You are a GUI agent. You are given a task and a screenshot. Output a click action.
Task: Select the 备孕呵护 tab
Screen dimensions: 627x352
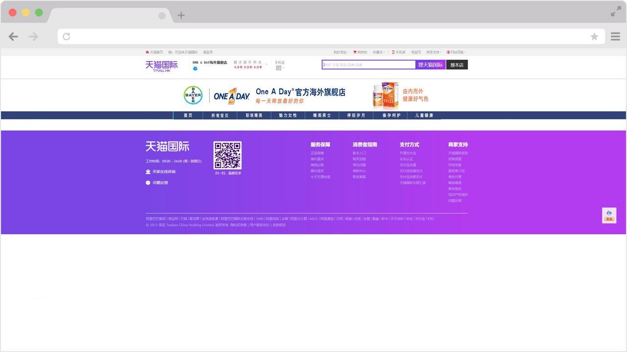[391, 115]
